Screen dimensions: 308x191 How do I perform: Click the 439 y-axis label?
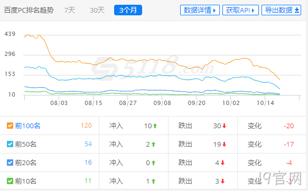(x=10, y=34)
